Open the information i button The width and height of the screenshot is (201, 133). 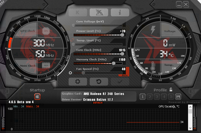(x=120, y=12)
